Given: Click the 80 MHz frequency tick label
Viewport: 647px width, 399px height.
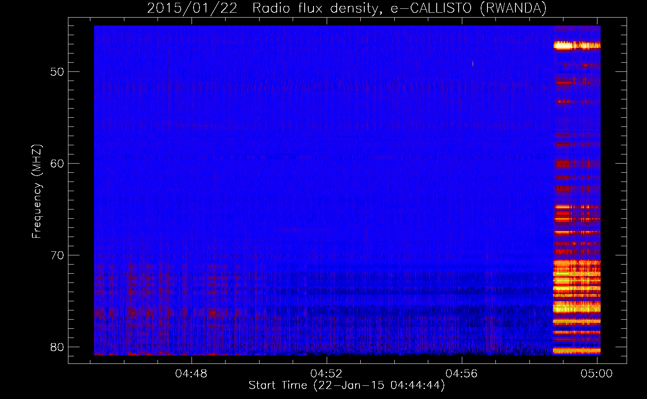Looking at the screenshot, I should [x=57, y=347].
